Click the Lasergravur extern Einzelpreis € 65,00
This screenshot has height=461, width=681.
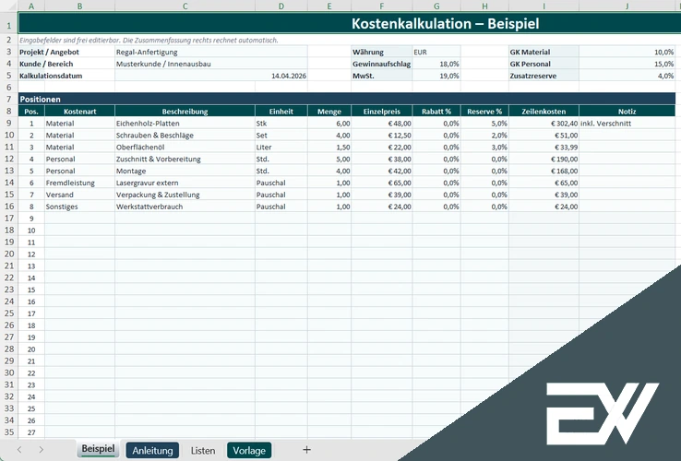(x=387, y=183)
